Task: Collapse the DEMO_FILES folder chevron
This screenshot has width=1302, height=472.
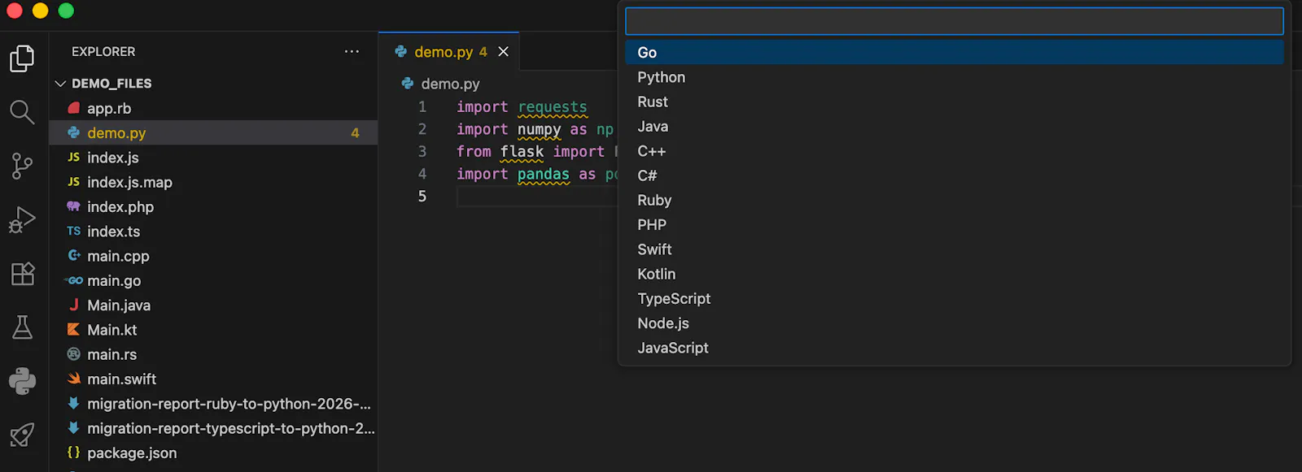Action: click(x=60, y=84)
